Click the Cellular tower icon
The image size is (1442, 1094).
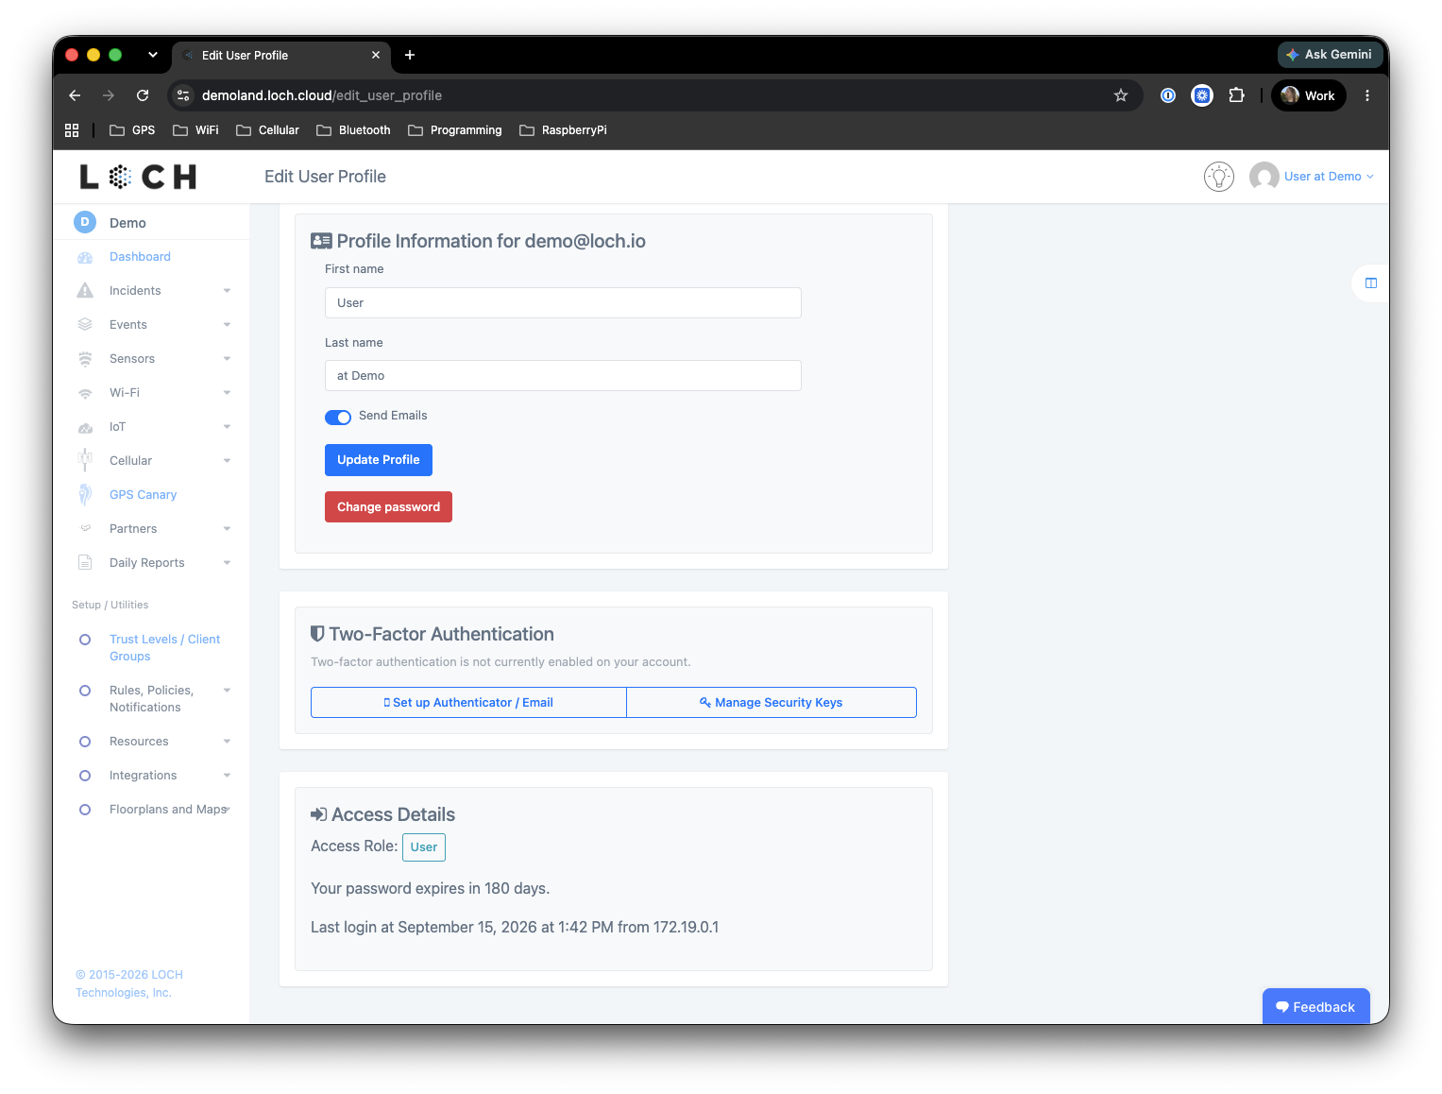click(x=85, y=461)
